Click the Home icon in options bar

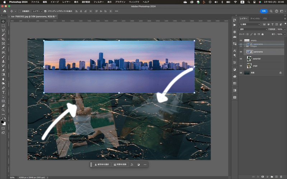point(5,11)
